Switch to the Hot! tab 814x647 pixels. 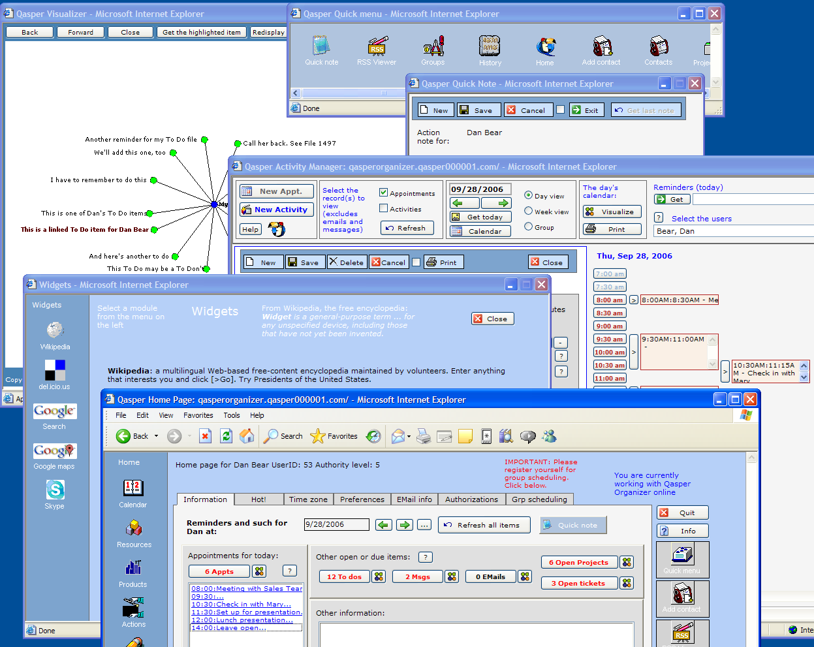(258, 499)
